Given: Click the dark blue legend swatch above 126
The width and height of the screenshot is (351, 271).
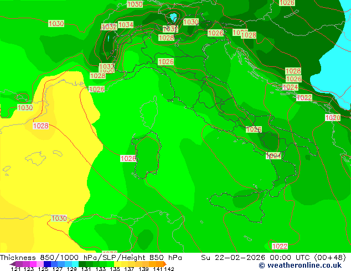Looking at the screenshot, I should [x=47, y=264].
